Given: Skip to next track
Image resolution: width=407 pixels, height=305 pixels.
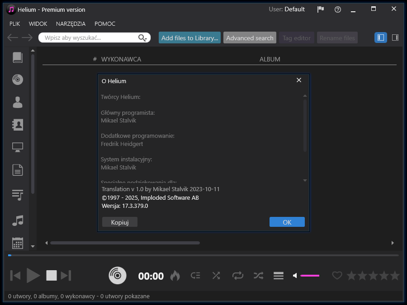Looking at the screenshot, I should coord(66,276).
